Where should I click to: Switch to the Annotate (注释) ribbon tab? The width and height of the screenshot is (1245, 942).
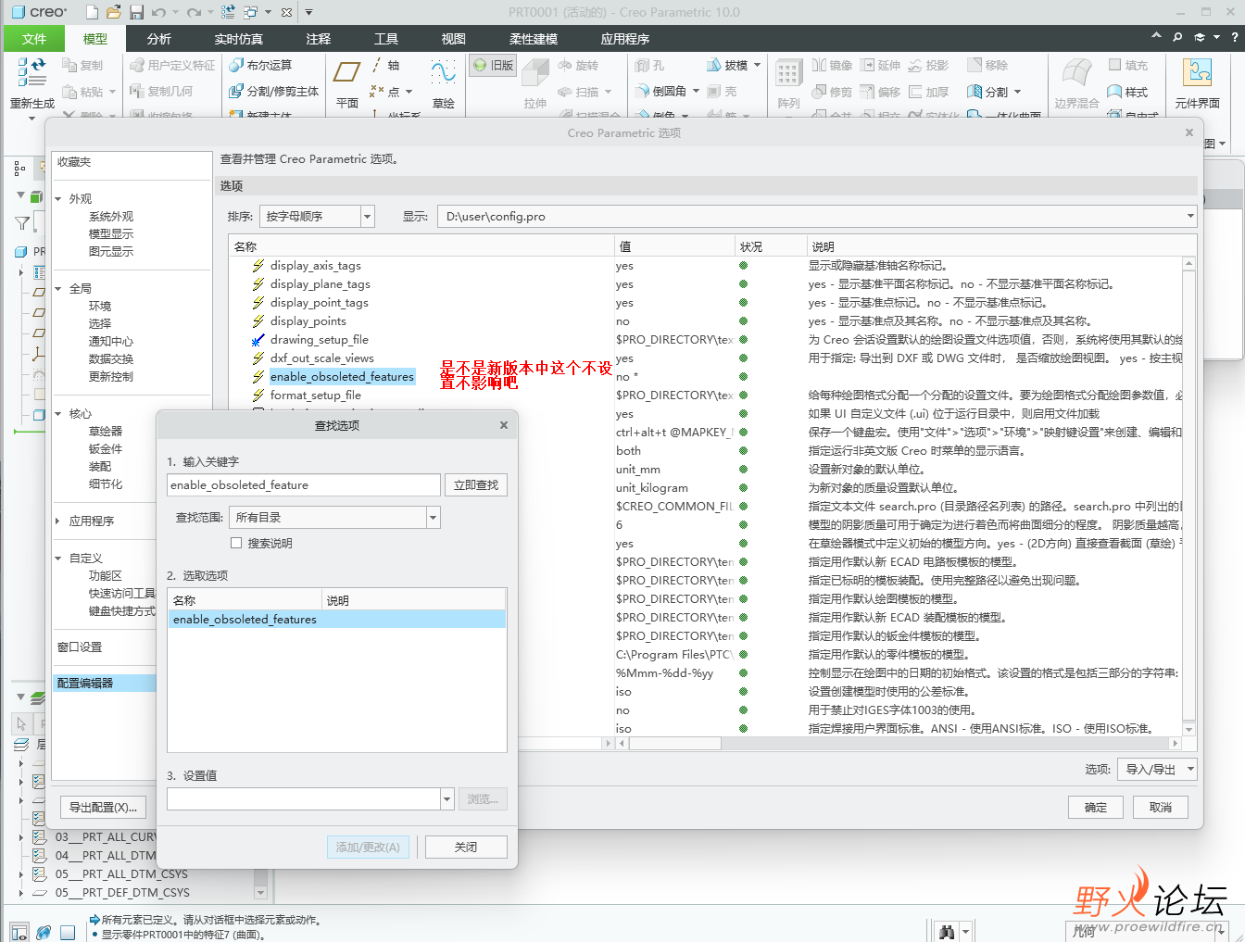click(319, 38)
